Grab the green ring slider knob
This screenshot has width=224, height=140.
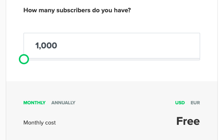[x=24, y=59]
